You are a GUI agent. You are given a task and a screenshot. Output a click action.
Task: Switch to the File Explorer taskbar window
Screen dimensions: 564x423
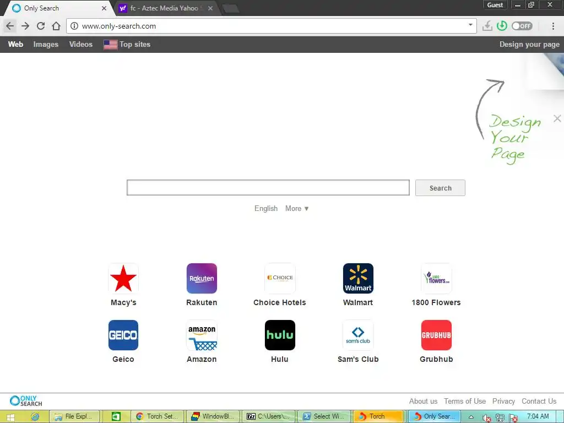click(74, 416)
